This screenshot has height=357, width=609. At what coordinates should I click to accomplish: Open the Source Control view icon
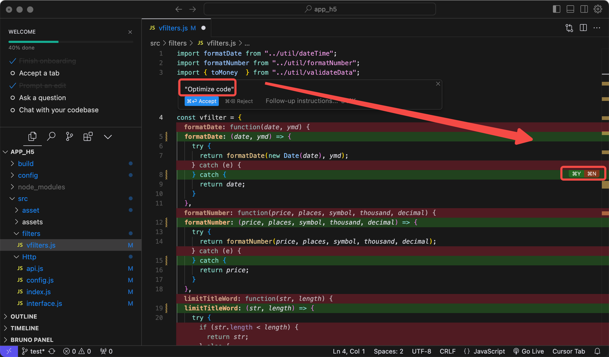tap(69, 137)
